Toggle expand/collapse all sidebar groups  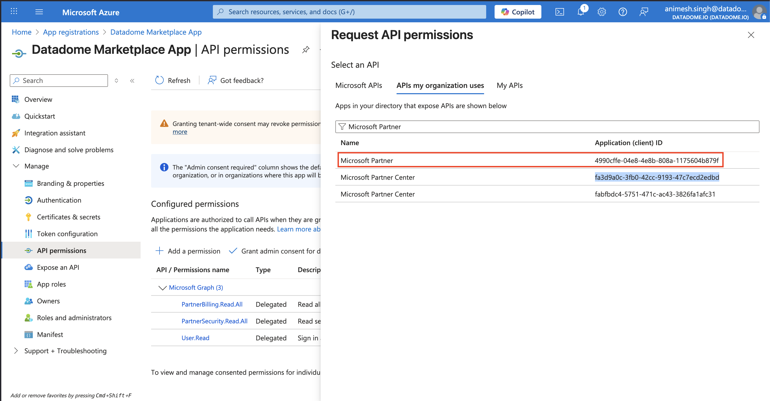[116, 81]
